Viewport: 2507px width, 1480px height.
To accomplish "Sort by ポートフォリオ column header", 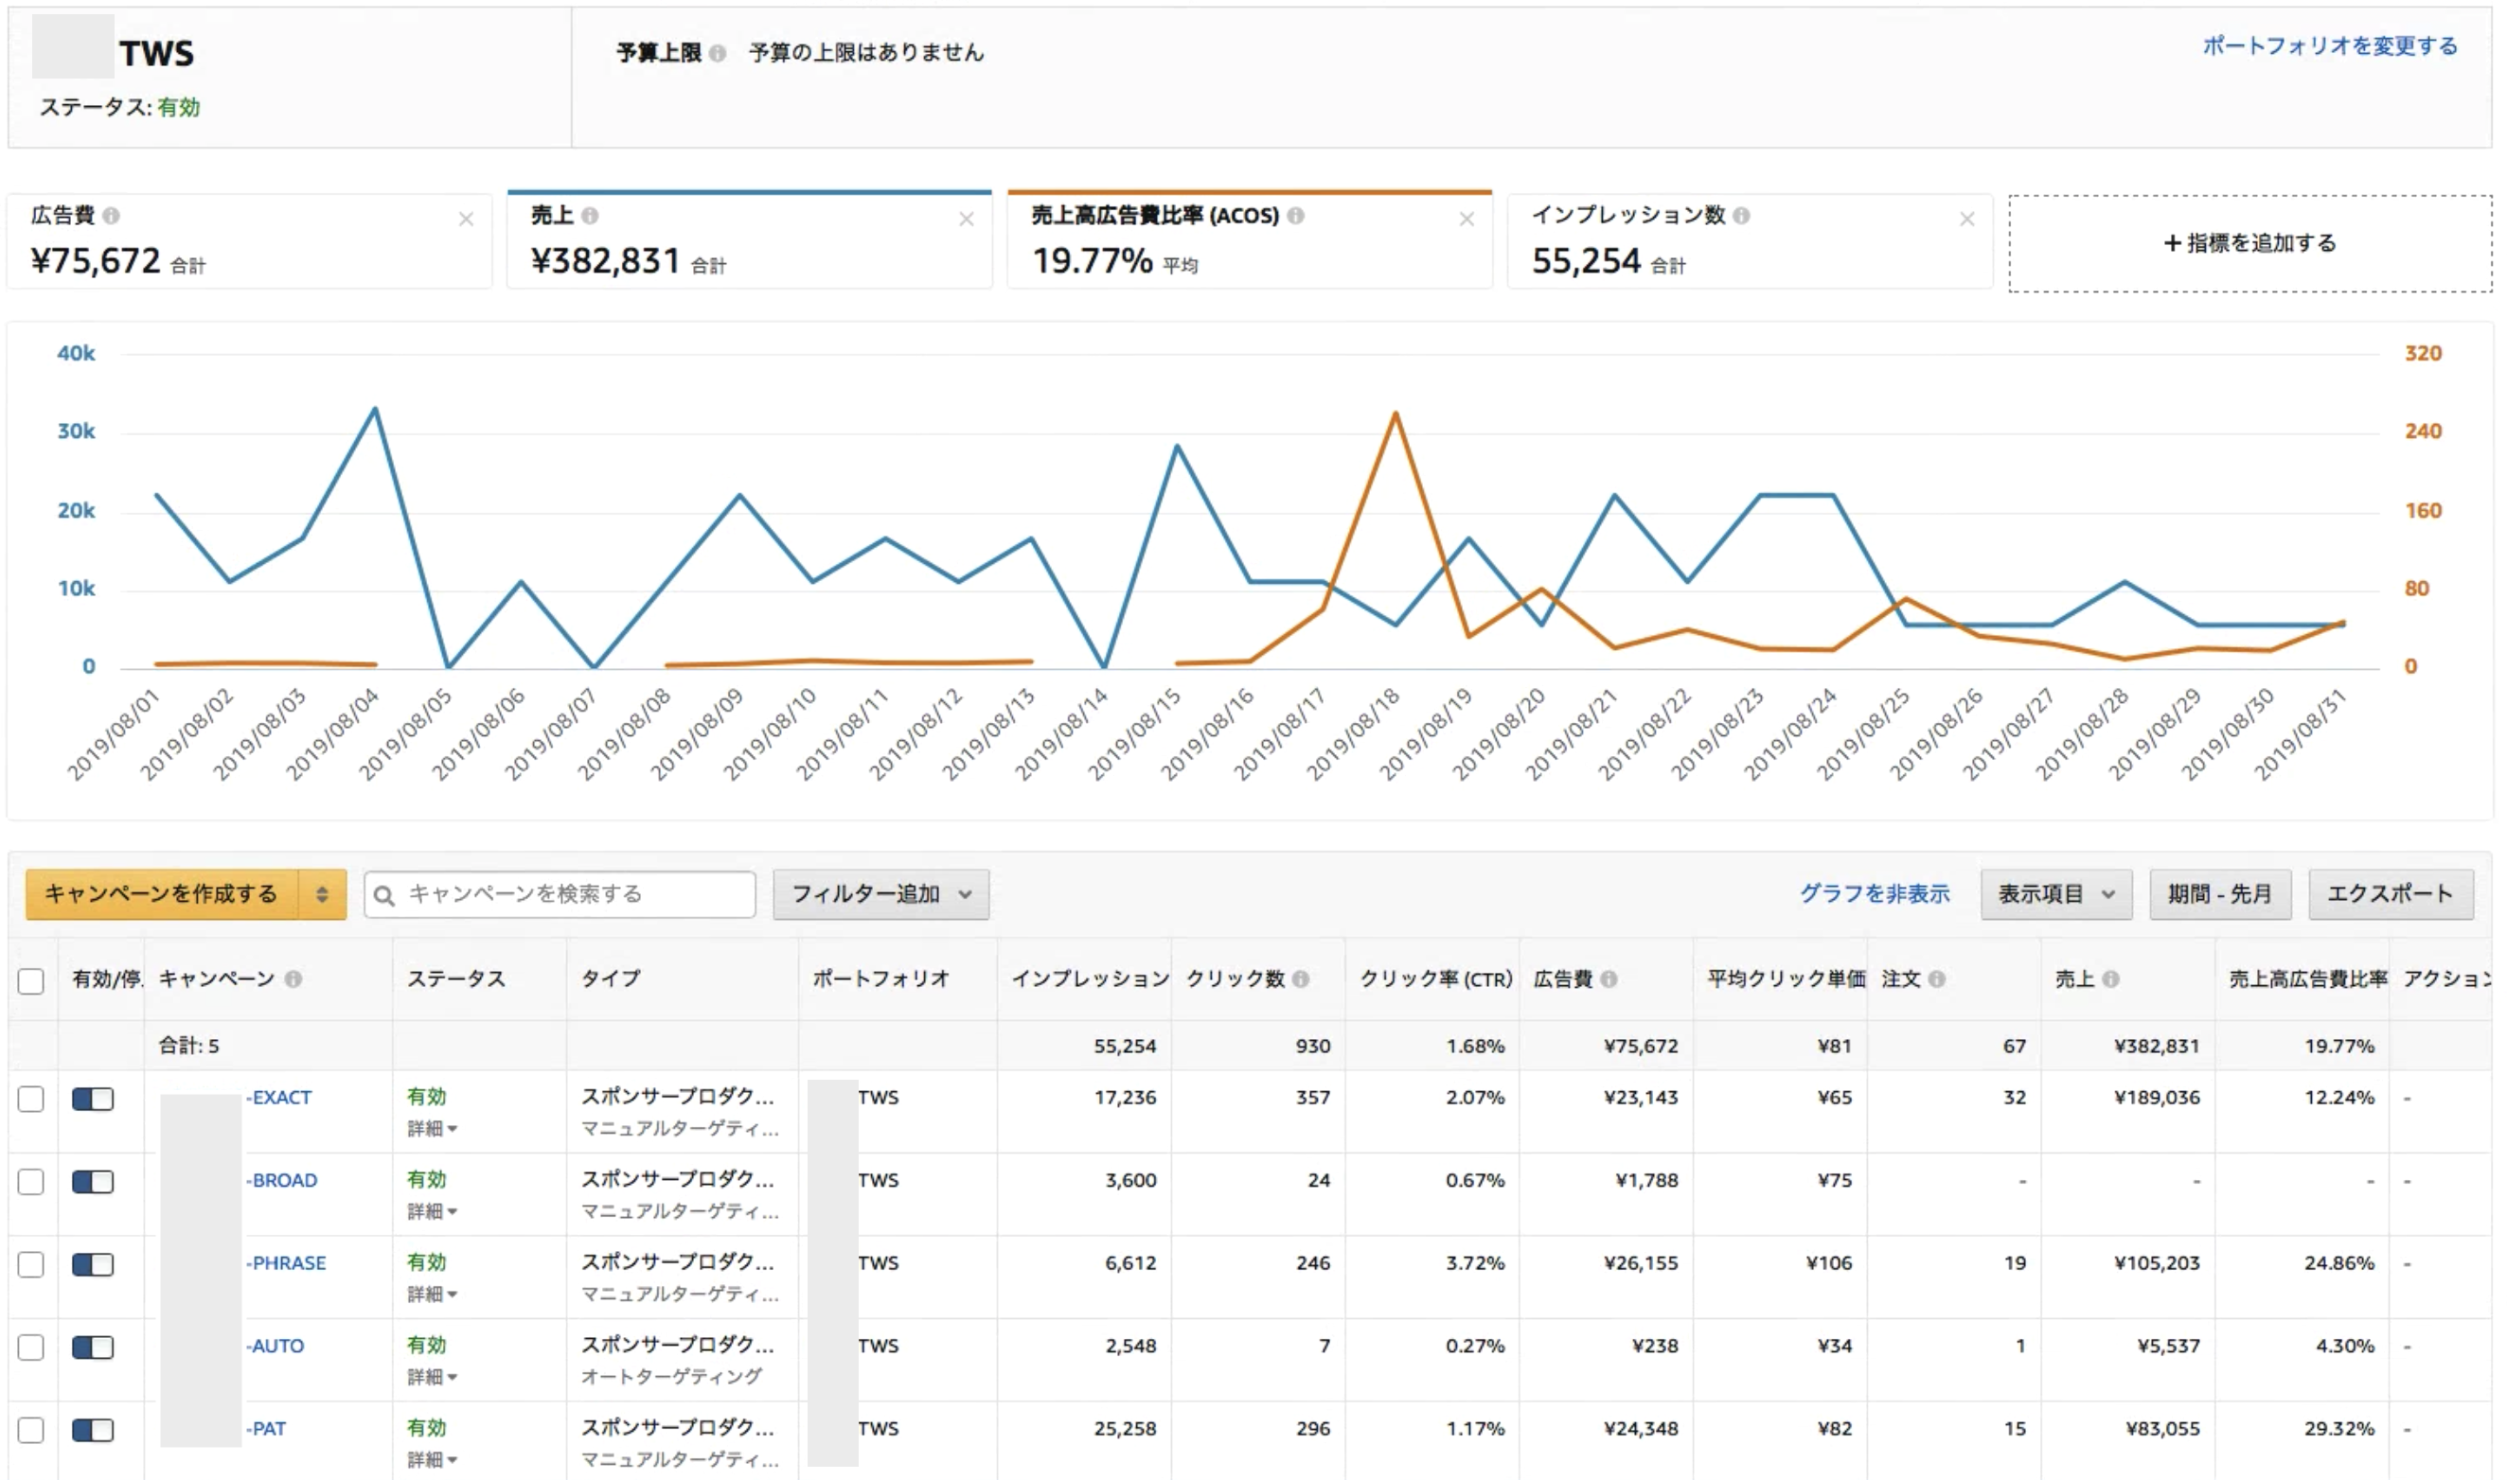I will click(880, 979).
